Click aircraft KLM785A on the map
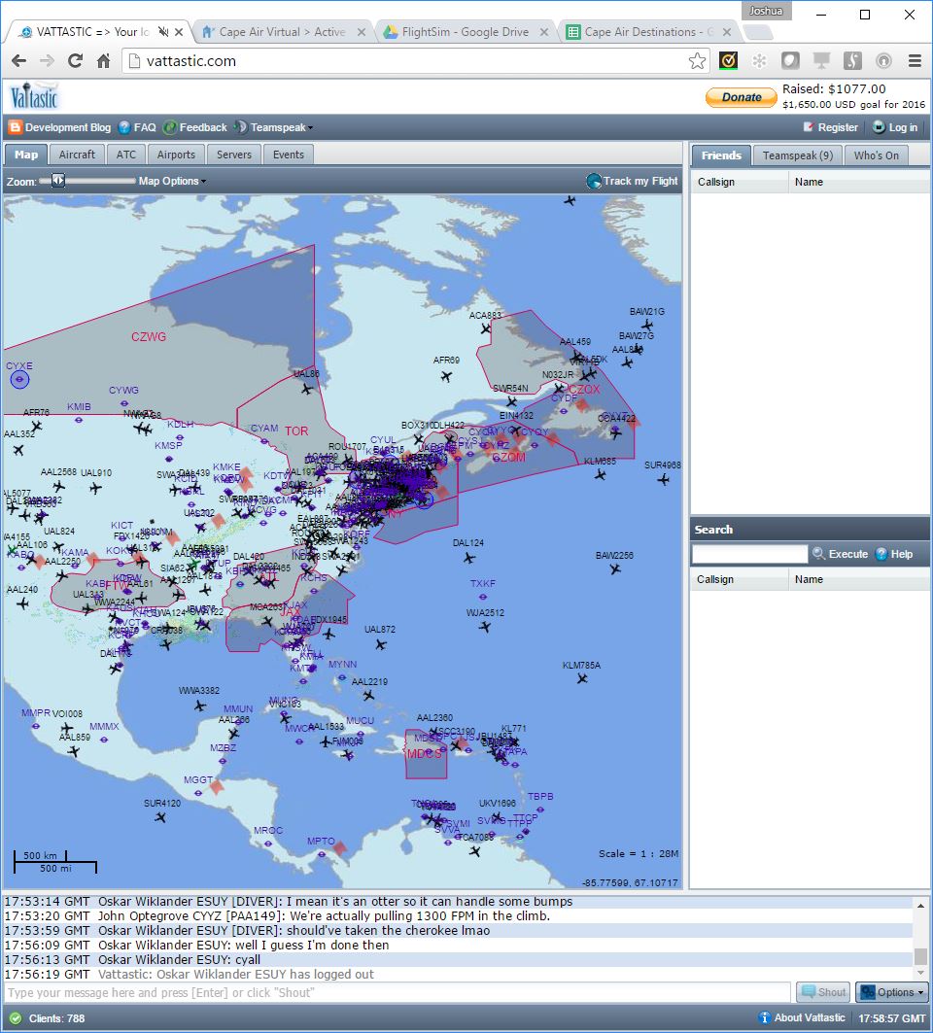The image size is (933, 1033). click(x=582, y=678)
